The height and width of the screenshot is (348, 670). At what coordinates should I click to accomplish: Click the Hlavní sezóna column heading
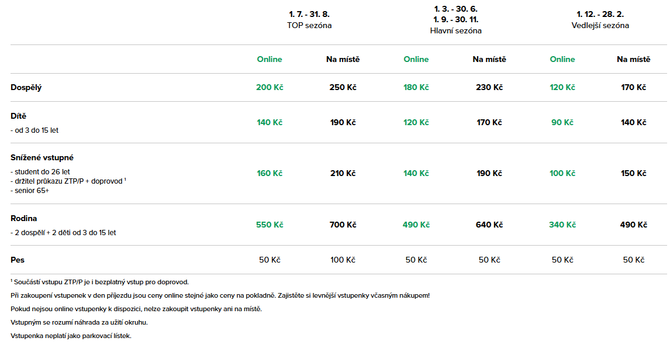click(x=455, y=30)
